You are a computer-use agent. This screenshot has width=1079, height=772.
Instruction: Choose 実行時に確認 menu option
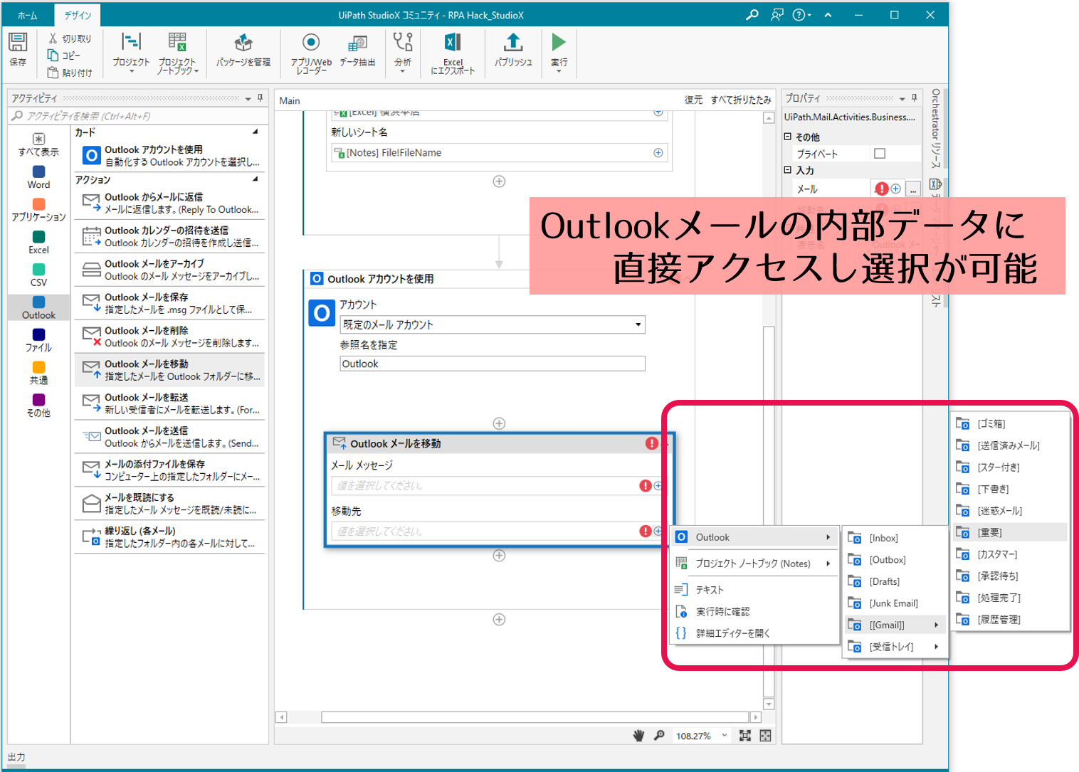(754, 612)
